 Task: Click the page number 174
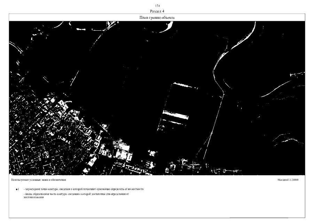[x=157, y=6]
